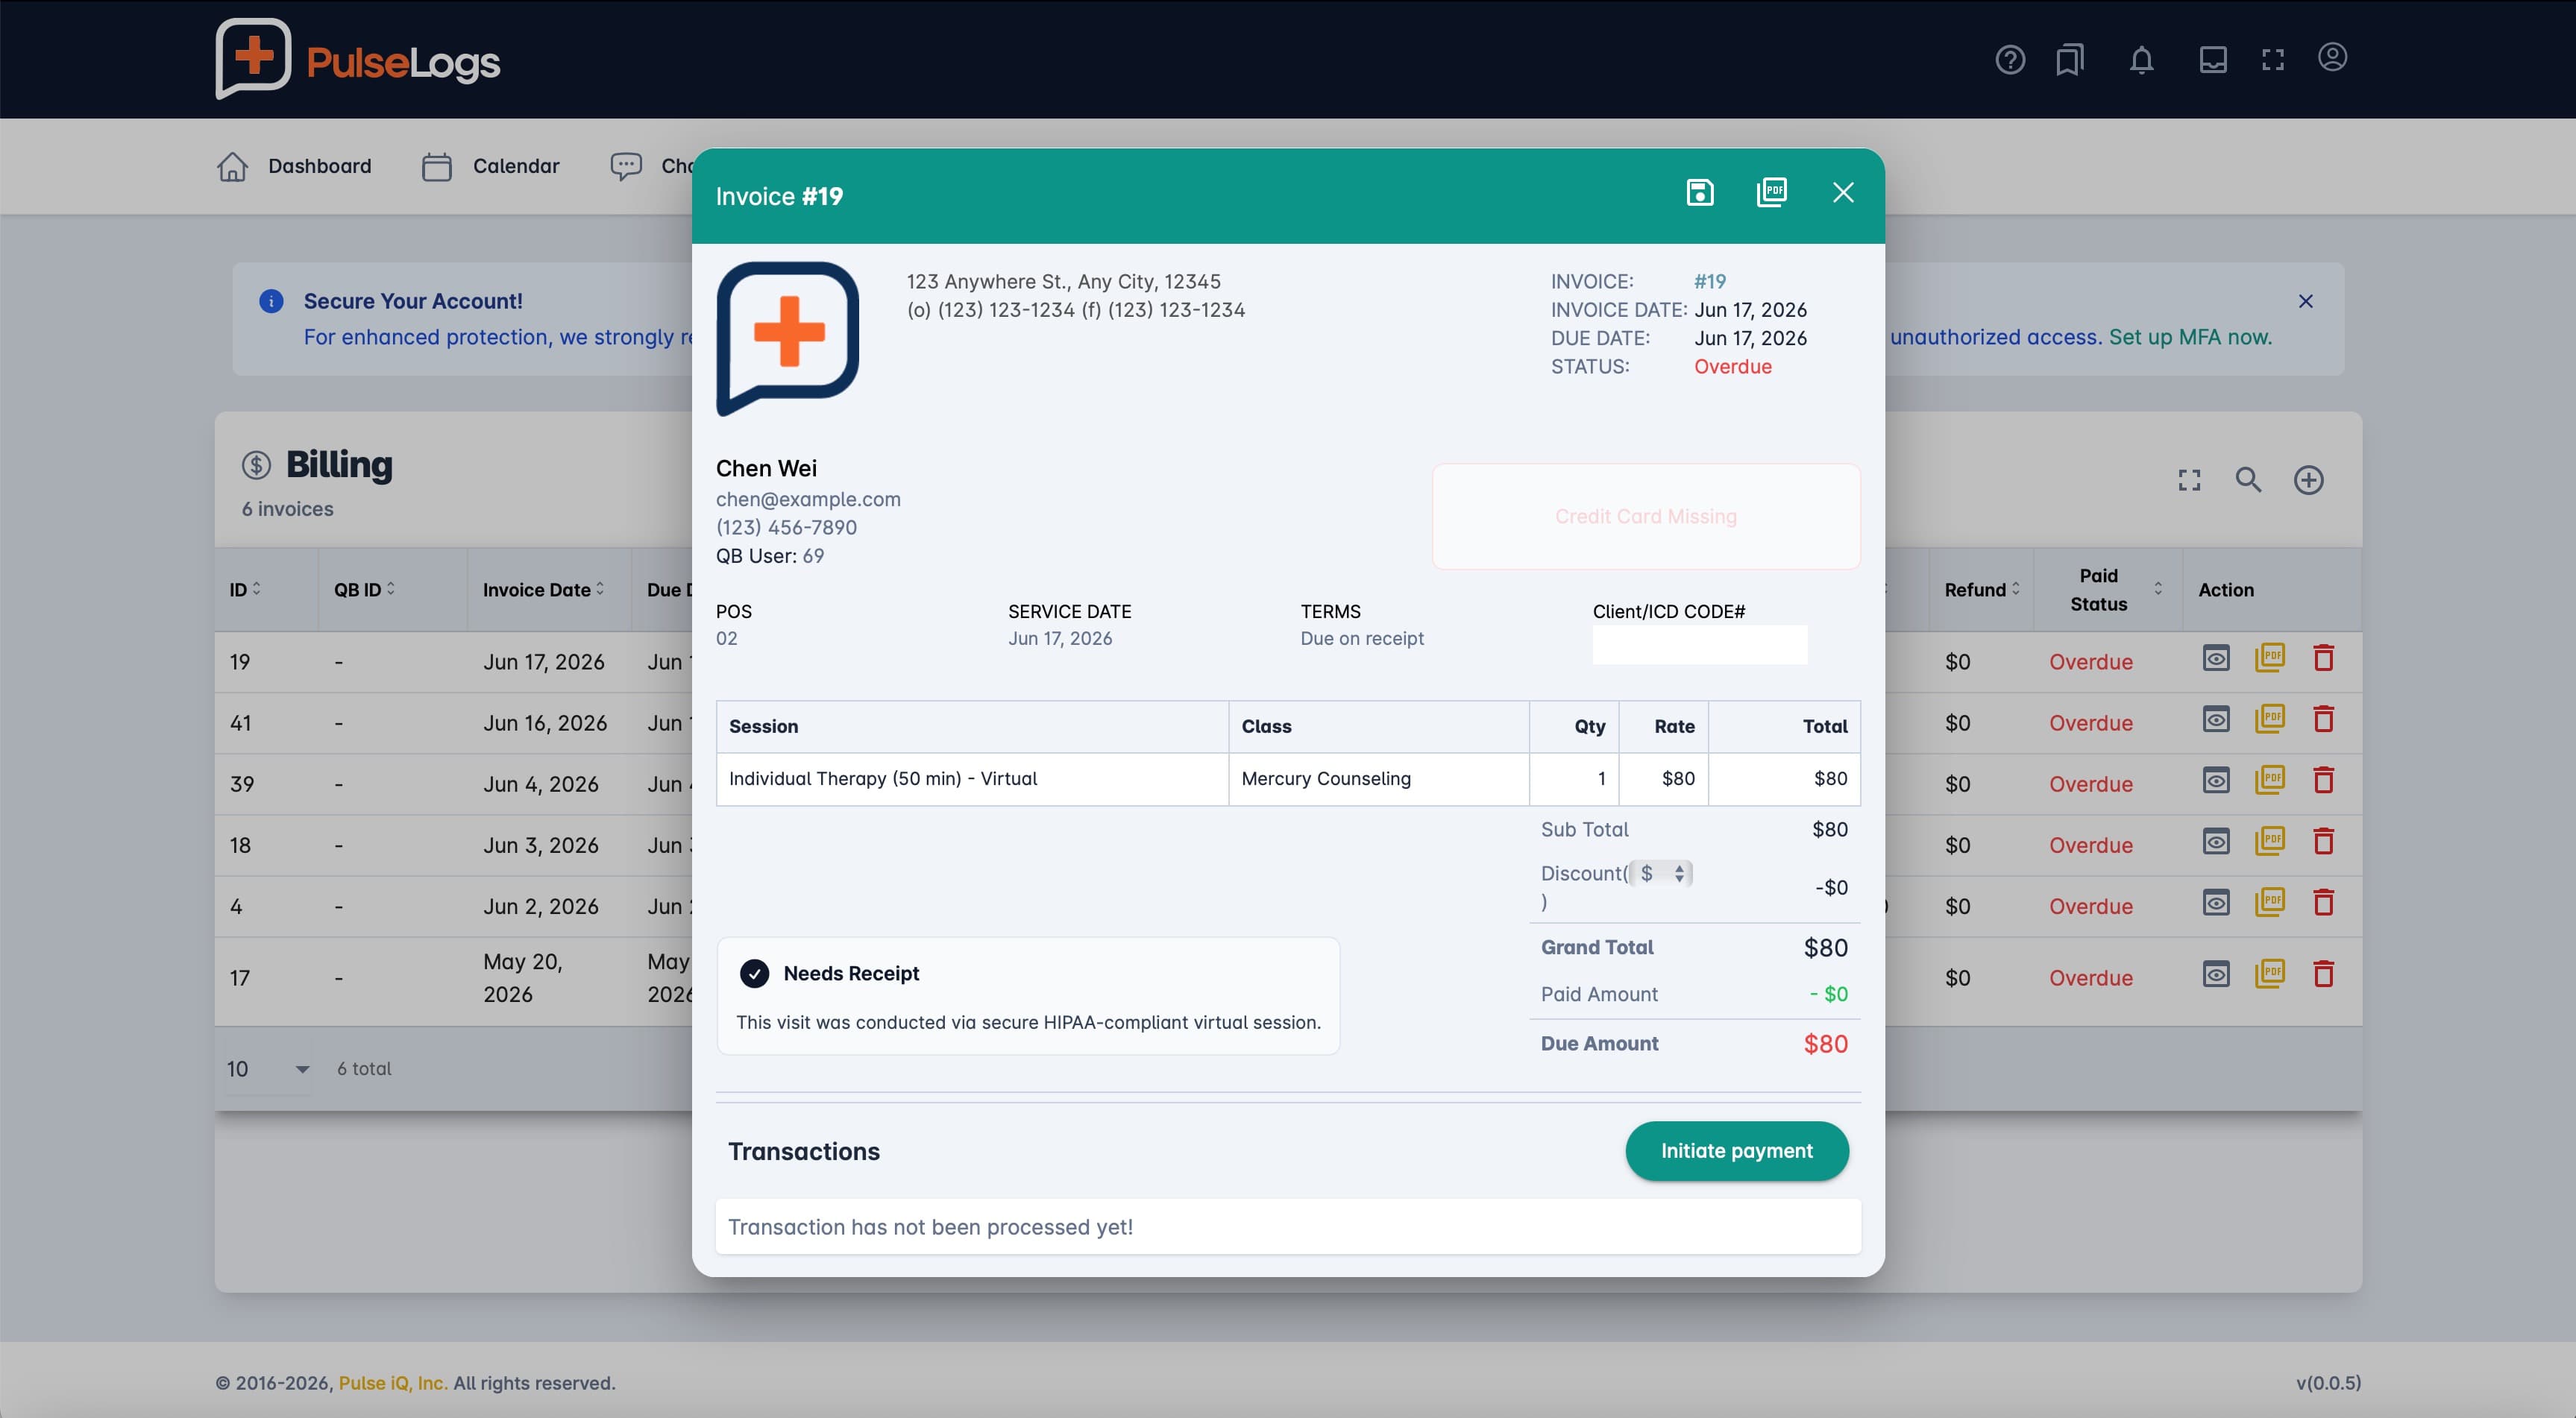
Task: Click chen@example.com email text
Action: point(808,499)
